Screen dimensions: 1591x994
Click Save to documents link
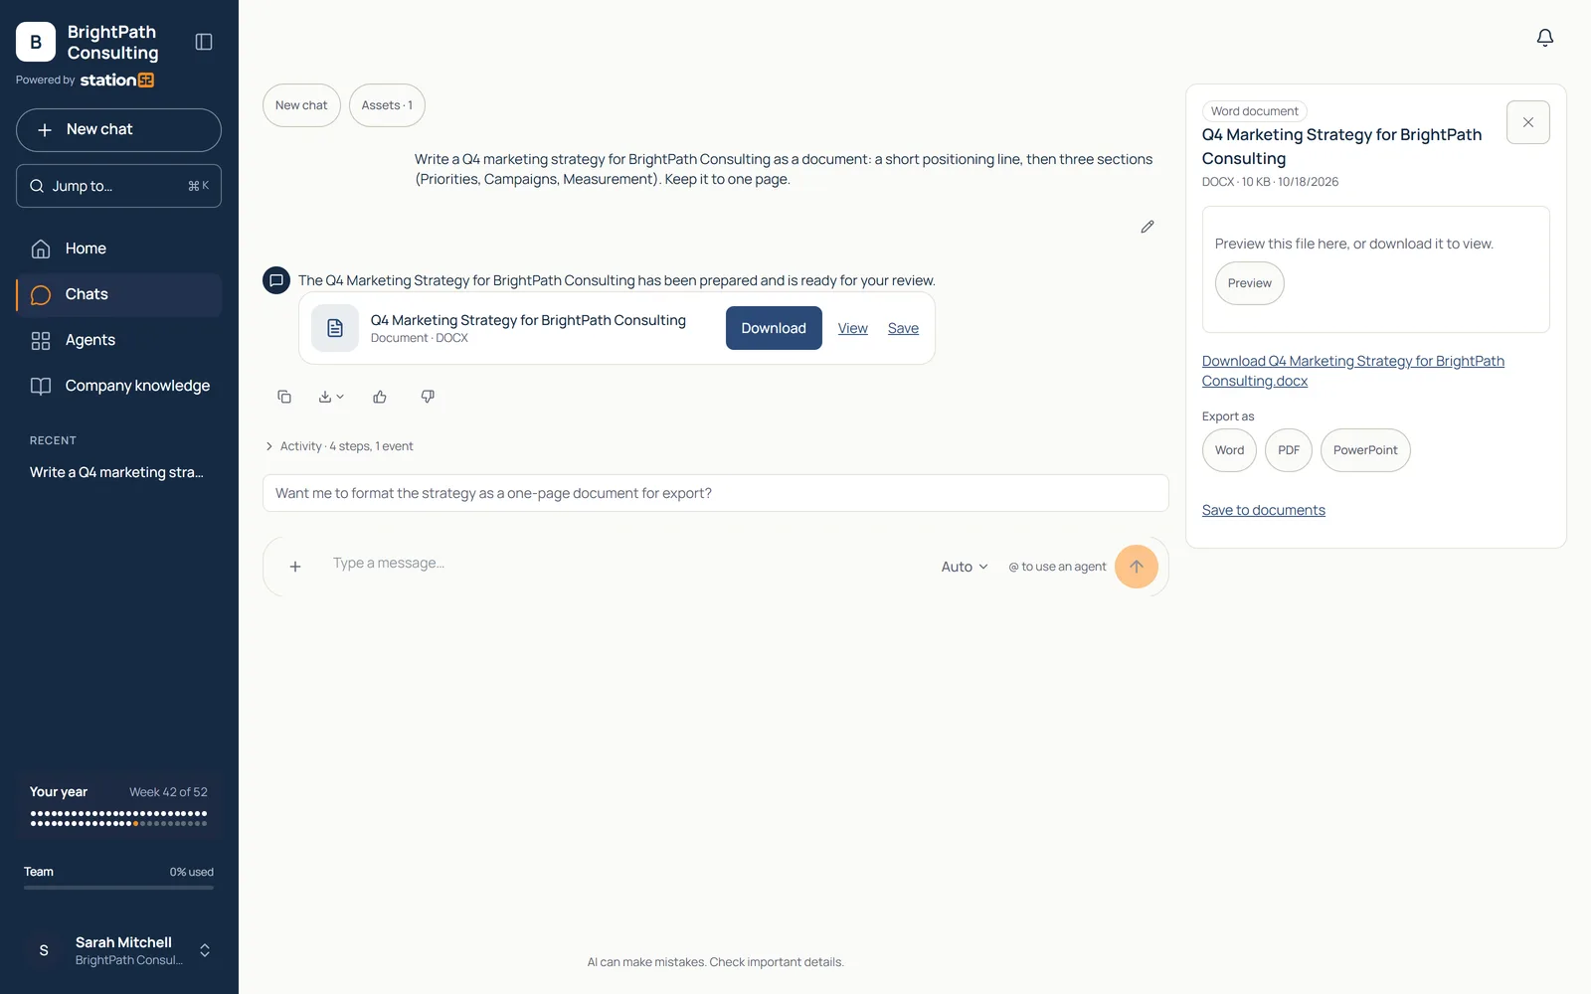[1263, 510]
